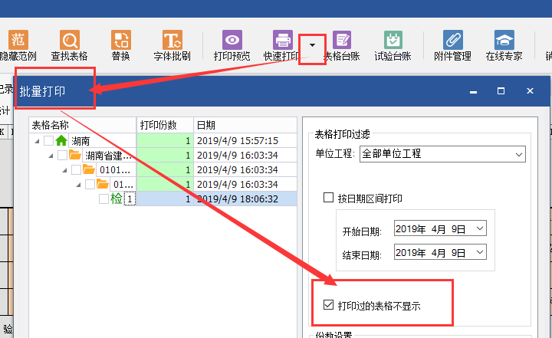This screenshot has width=552, height=338.
Task: Sort by 打印份数 column header
Action: [x=165, y=125]
